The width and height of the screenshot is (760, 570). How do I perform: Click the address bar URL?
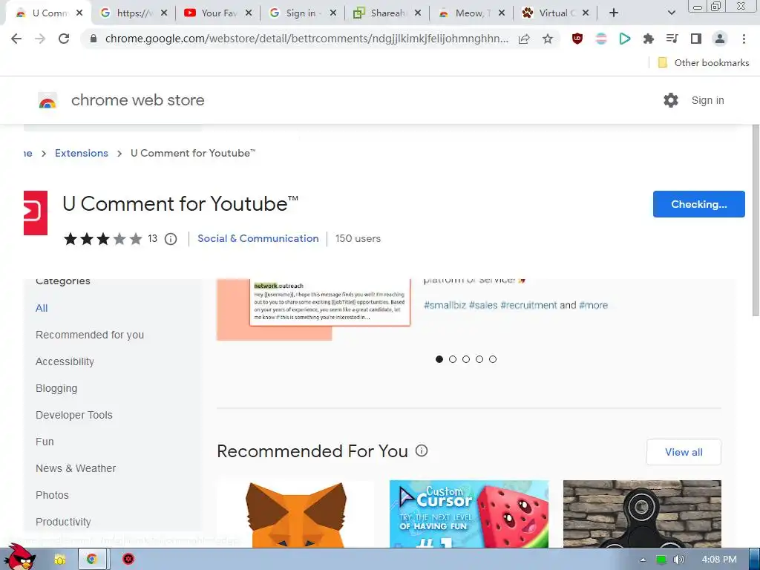click(x=307, y=39)
